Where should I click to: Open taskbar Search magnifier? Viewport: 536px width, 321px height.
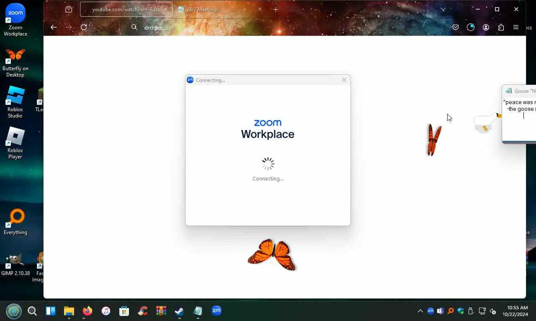pos(32,311)
